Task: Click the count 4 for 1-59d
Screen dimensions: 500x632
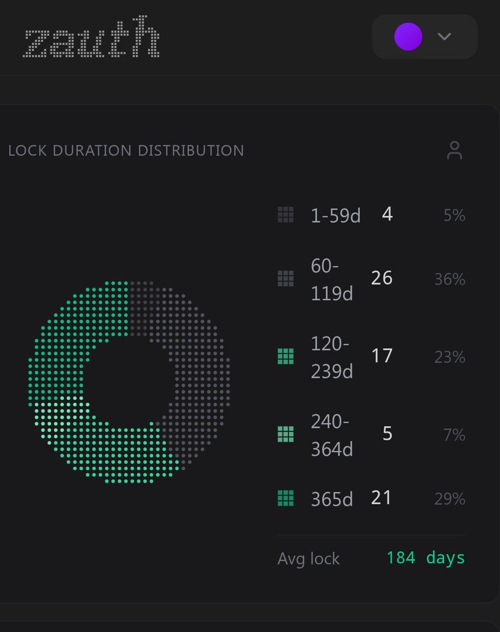Action: point(387,214)
